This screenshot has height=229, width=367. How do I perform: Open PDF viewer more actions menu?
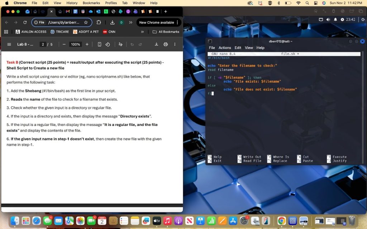coord(175,44)
